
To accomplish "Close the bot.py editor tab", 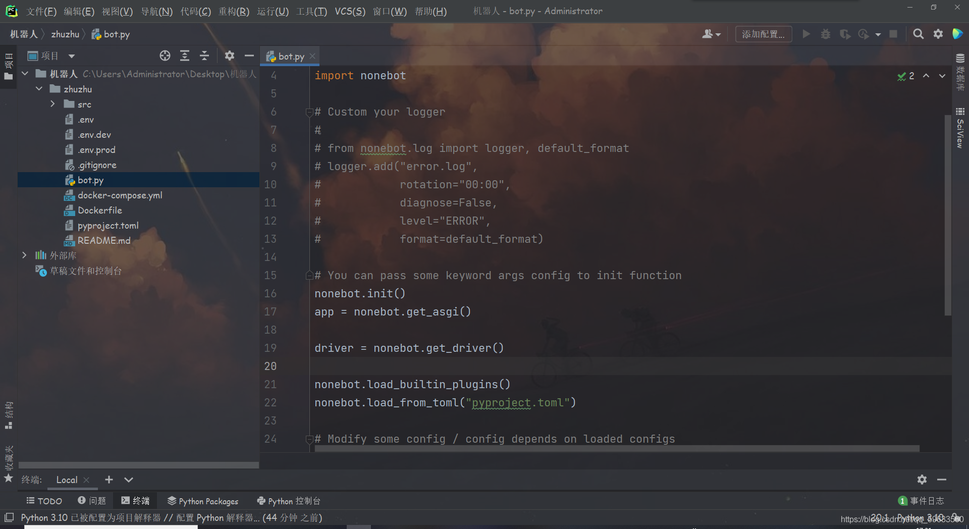I will click(x=313, y=56).
